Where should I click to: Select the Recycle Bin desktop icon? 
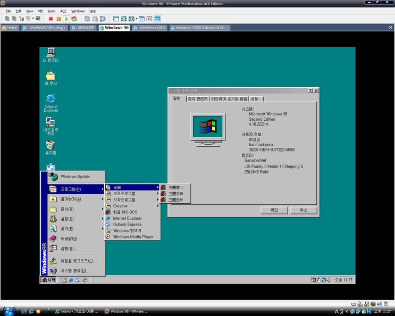51,148
